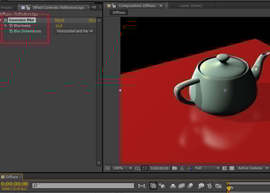Close the Diffuse timeline tab
Image resolution: width=270 pixels, height=193 pixels.
pos(21,177)
